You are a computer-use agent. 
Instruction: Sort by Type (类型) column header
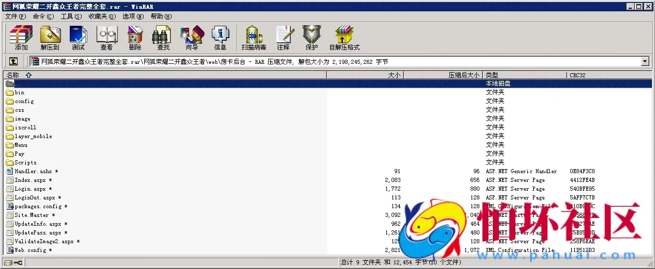525,75
